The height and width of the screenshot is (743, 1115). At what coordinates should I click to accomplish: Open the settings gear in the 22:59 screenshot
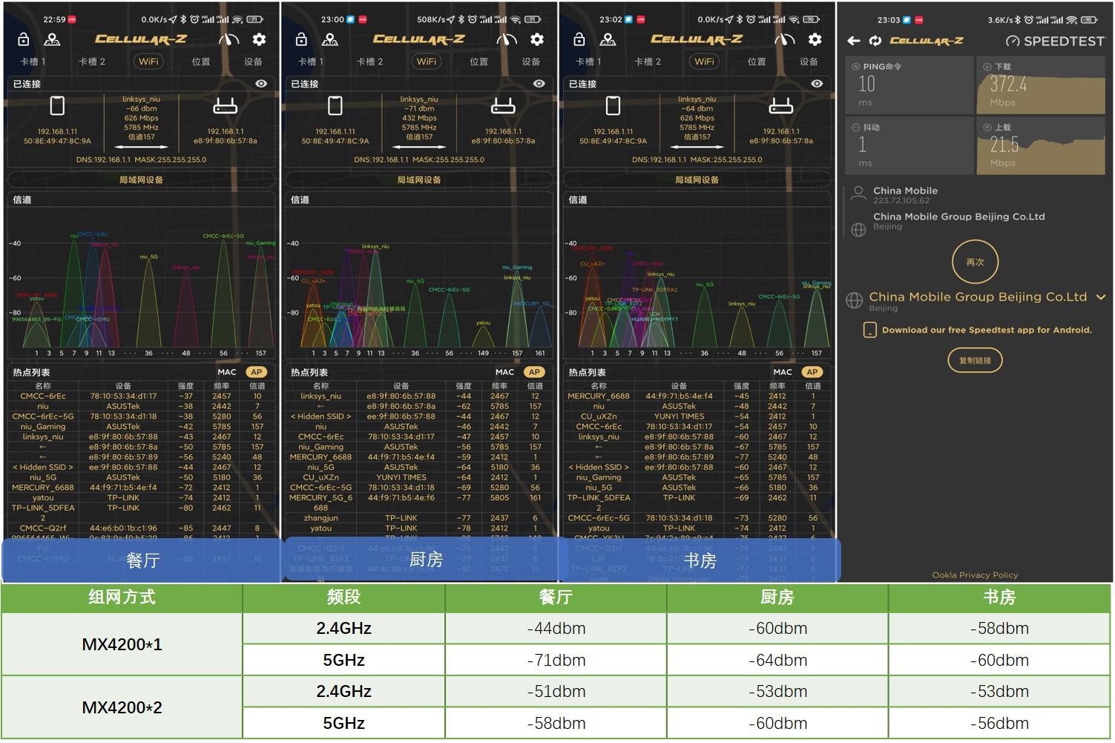tap(259, 39)
